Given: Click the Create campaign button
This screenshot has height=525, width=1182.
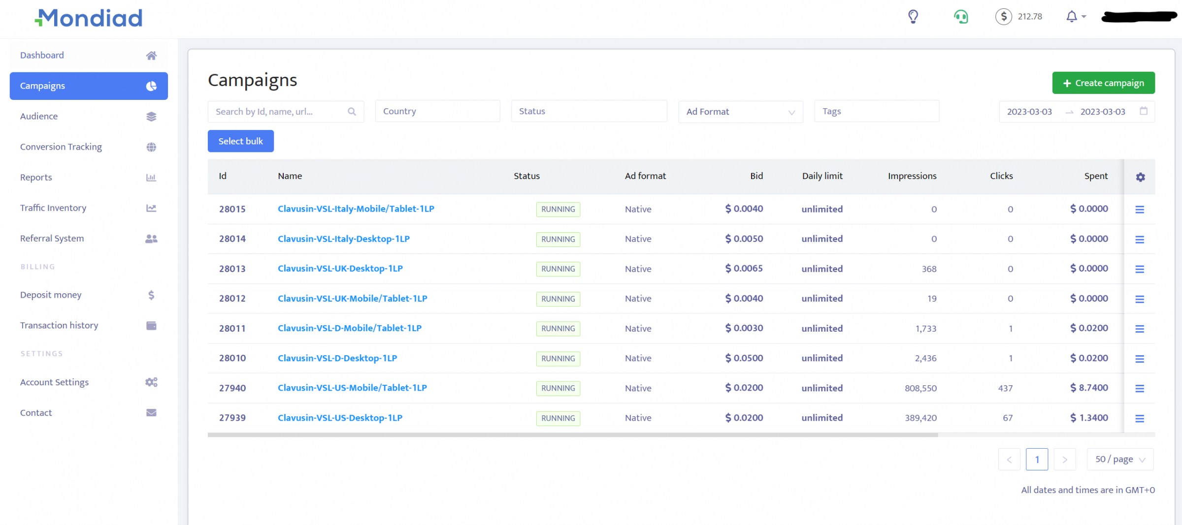Looking at the screenshot, I should pyautogui.click(x=1103, y=83).
